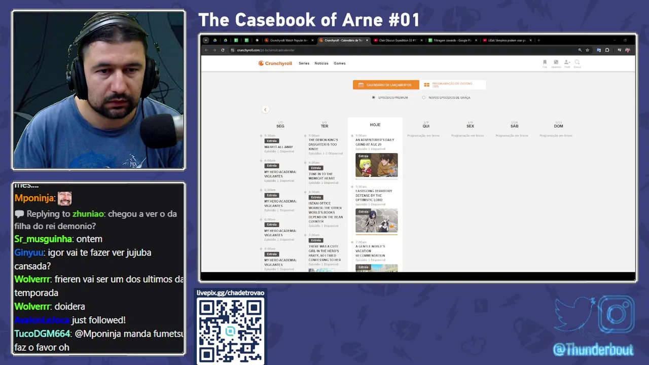Open the zoom magnifier icon in address bar
The width and height of the screenshot is (649, 365).
point(580,50)
